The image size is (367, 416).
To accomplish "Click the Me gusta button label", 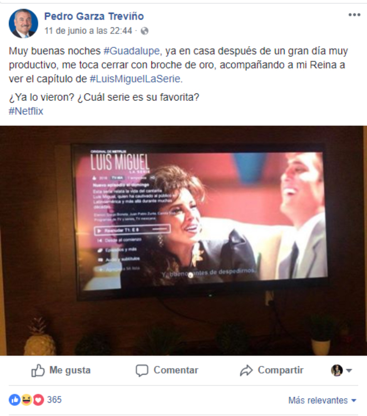I will [70, 370].
